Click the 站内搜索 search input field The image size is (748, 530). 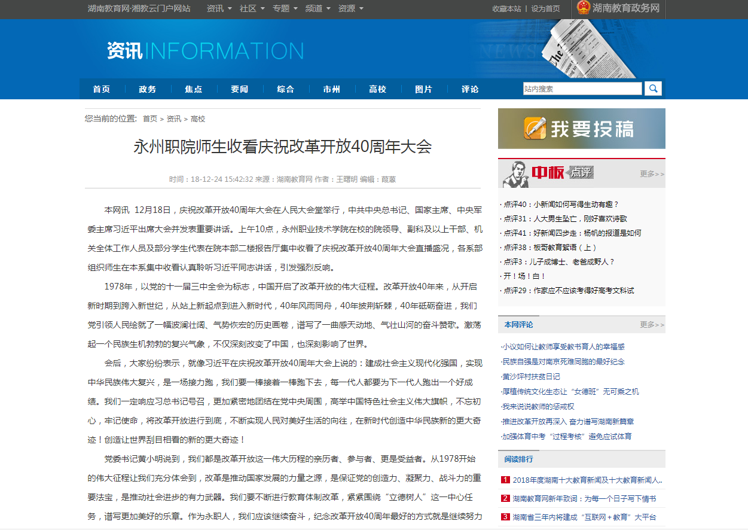(582, 89)
